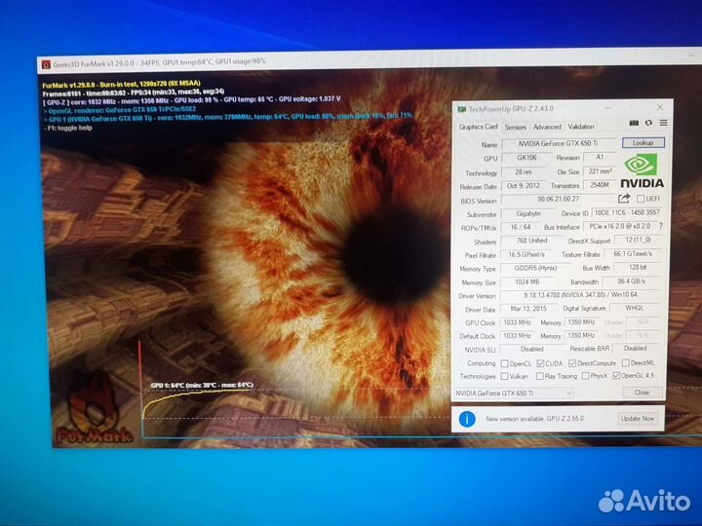The height and width of the screenshot is (526, 702).
Task: Click the FurMark window title bar
Action: [x=368, y=60]
